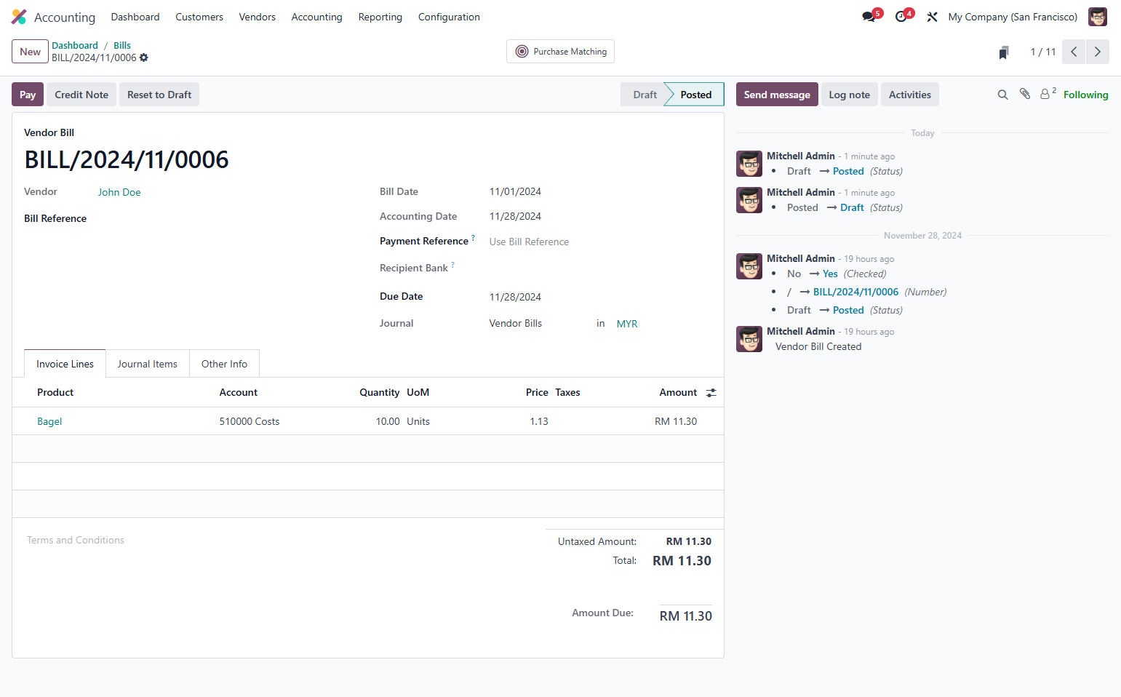Open the activities clock icon with badge 4

pyautogui.click(x=901, y=17)
